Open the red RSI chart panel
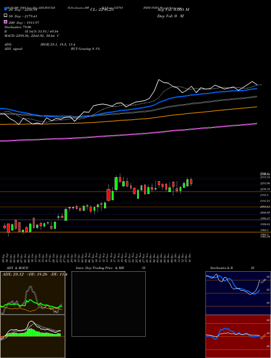 tap(238, 336)
